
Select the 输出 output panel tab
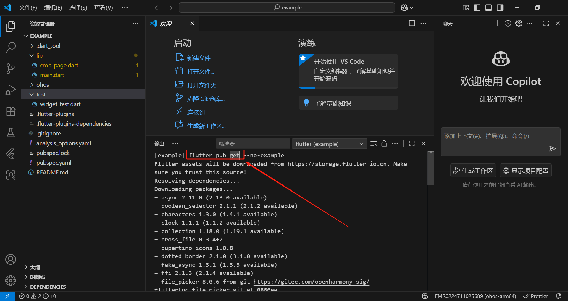click(x=159, y=143)
